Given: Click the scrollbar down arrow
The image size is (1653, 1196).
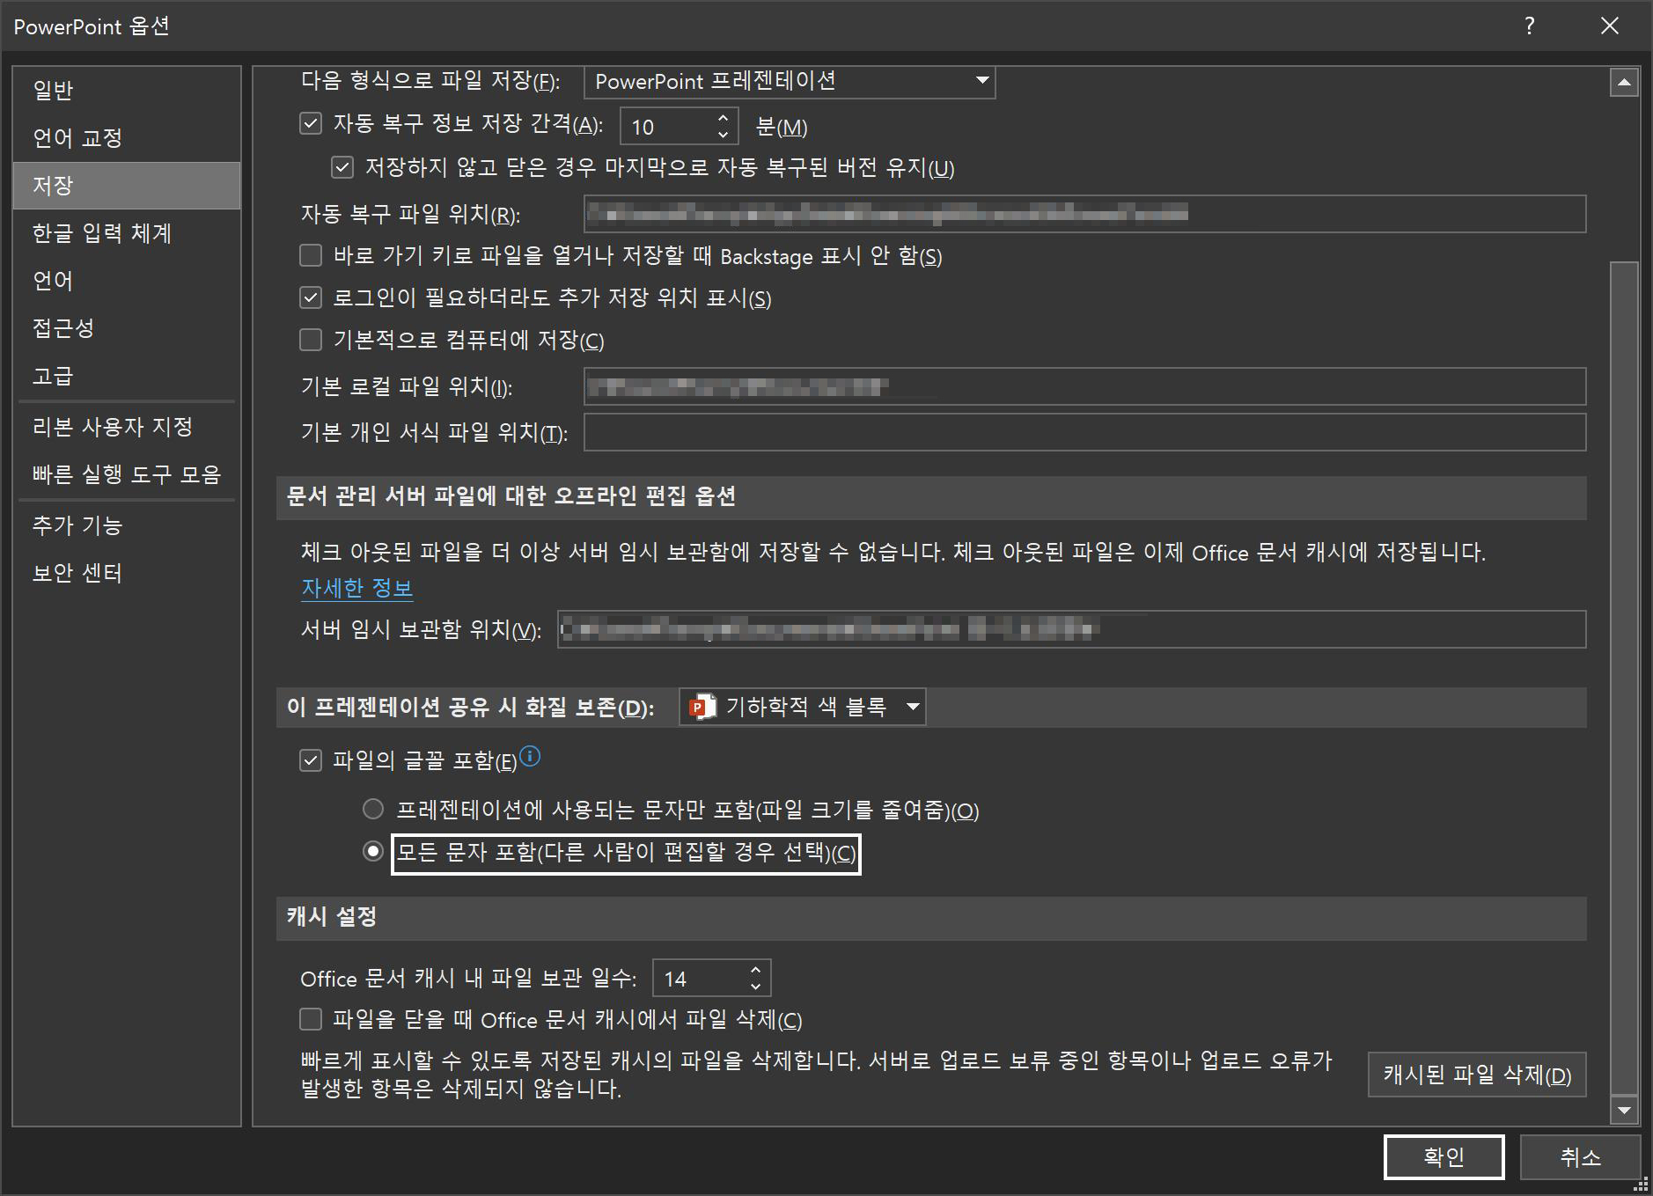Looking at the screenshot, I should [1624, 1110].
